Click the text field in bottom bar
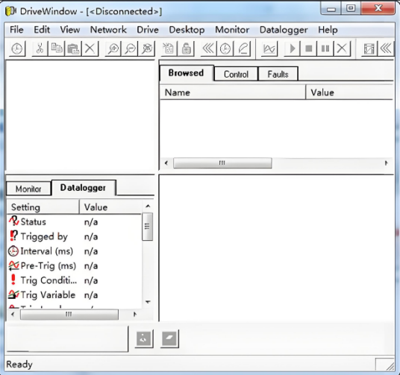This screenshot has width=400, height=375. click(67, 338)
